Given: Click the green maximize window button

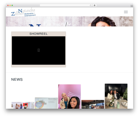Looking at the screenshot, I should coord(12,6).
